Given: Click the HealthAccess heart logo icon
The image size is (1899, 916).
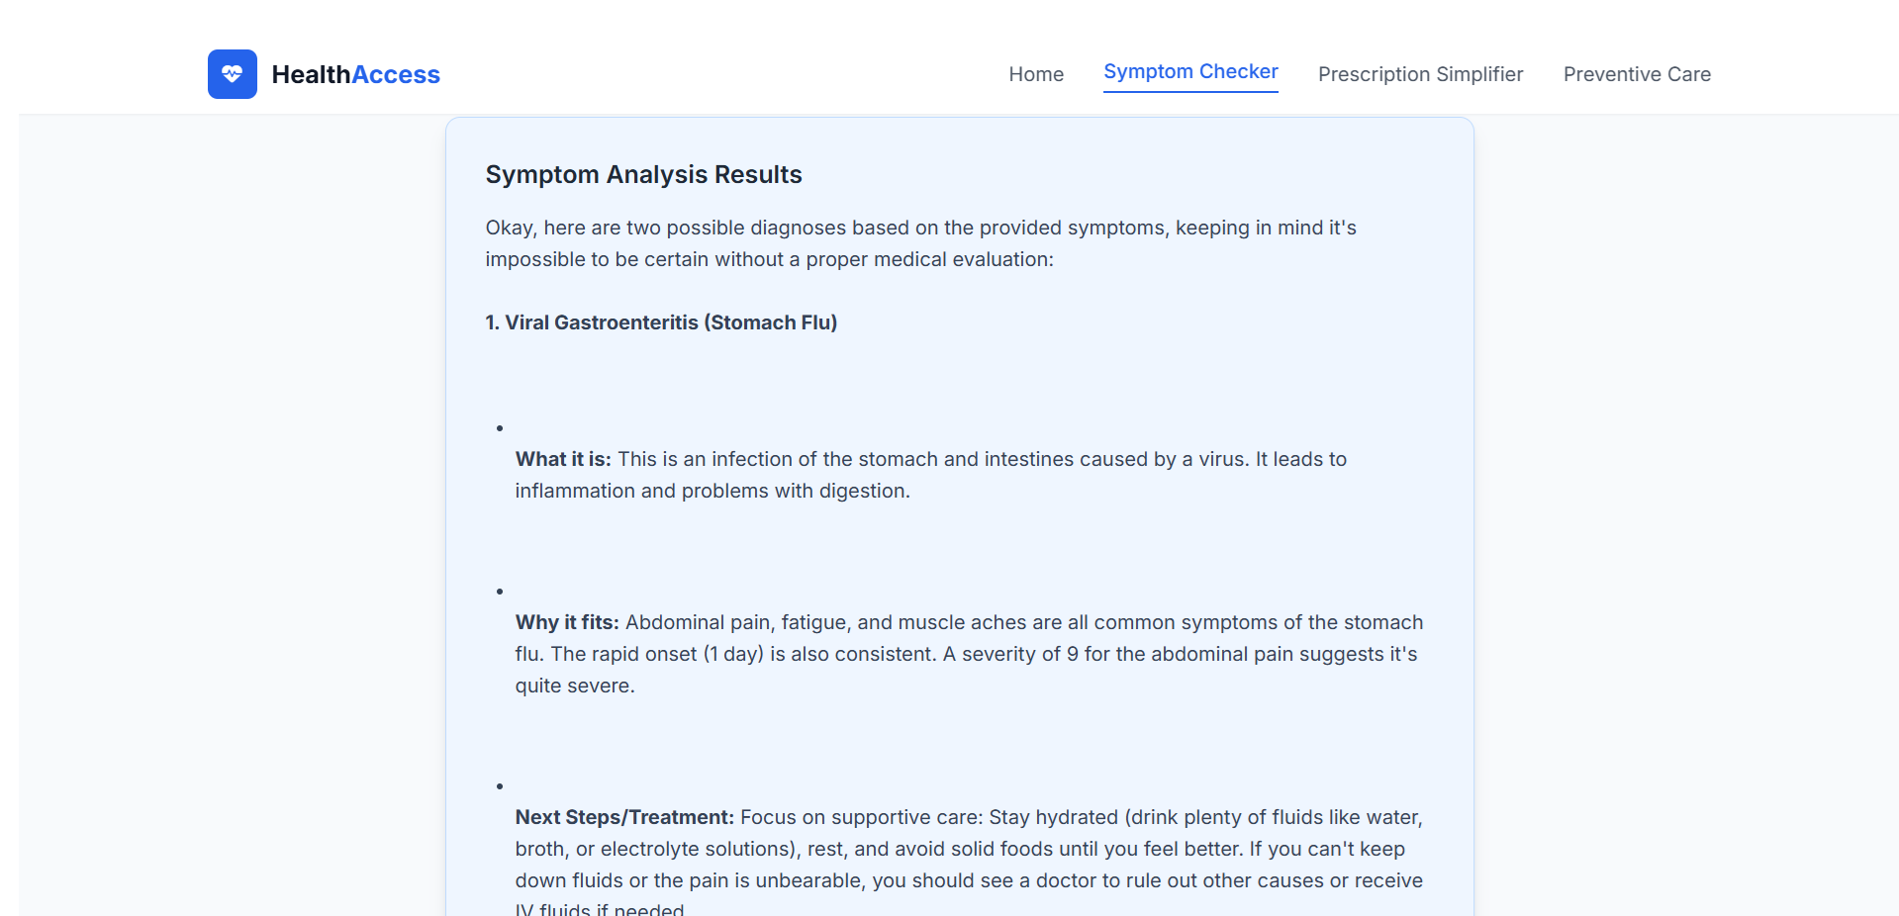Looking at the screenshot, I should pos(232,74).
